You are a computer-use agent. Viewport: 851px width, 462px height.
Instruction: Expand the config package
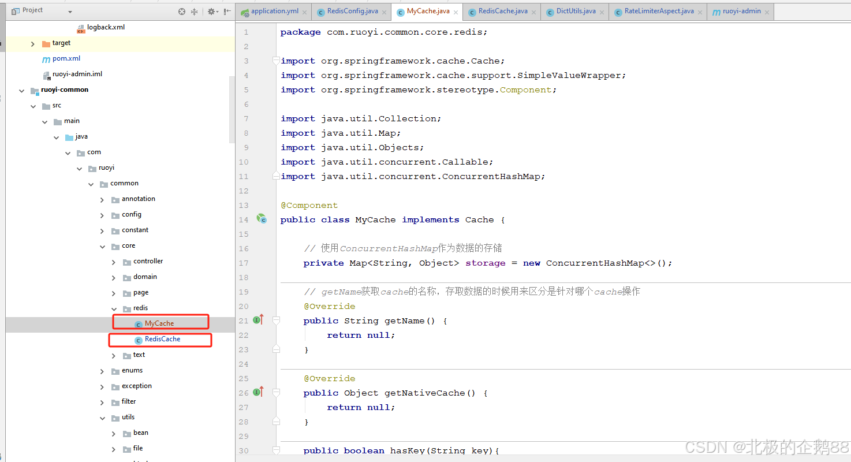tap(102, 215)
